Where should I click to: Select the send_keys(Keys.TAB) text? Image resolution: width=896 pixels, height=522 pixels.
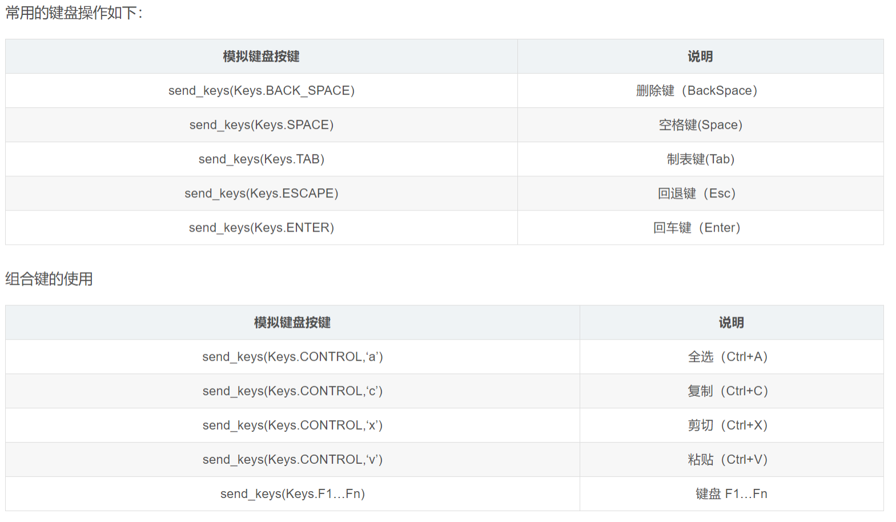[261, 159]
